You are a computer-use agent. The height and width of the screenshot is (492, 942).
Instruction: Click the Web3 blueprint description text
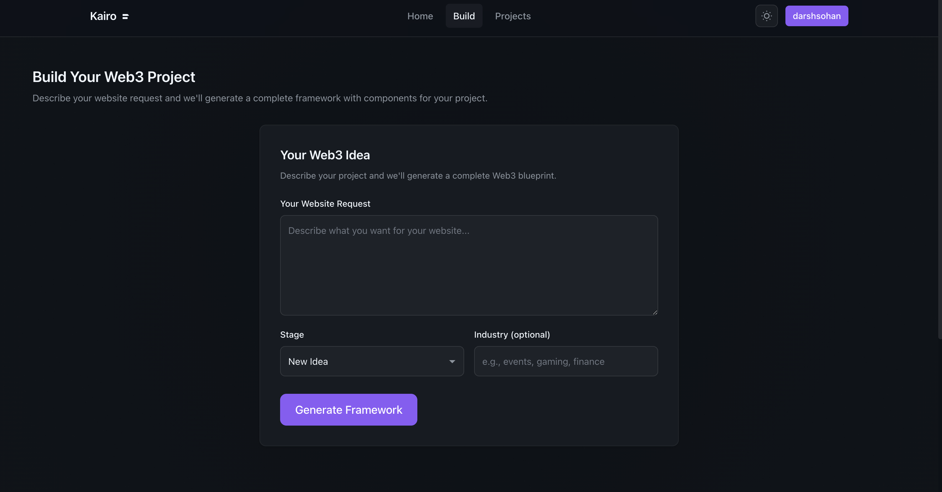(x=418, y=176)
